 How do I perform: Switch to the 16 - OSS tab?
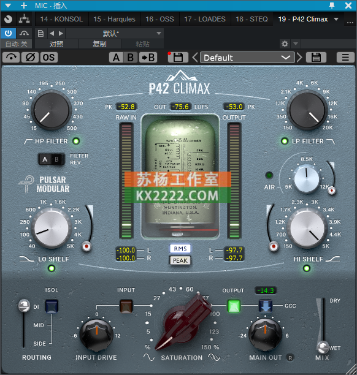159,19
